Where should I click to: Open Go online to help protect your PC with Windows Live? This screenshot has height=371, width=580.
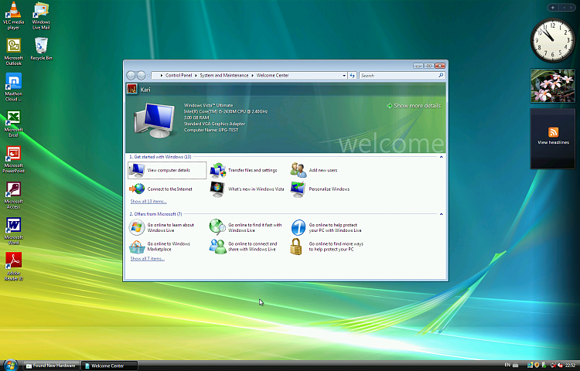click(x=326, y=227)
